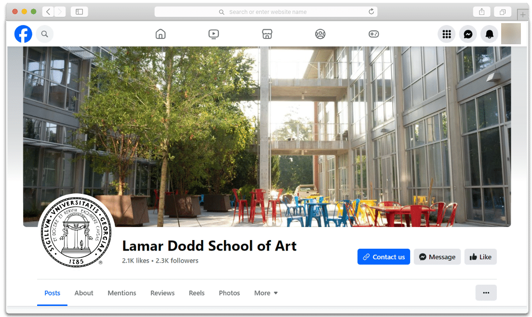Open the Groups icon in navigation
The width and height of the screenshot is (532, 317).
pos(320,34)
